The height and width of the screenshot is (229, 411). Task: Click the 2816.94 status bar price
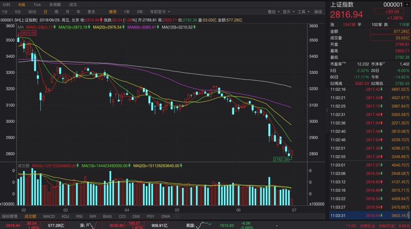(13, 225)
